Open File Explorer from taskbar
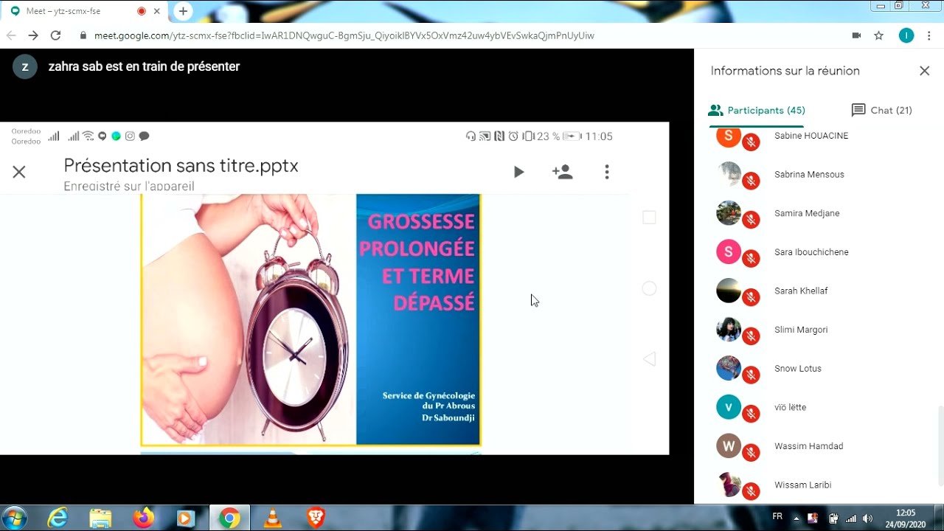Viewport: 944px width, 531px height. [x=100, y=518]
